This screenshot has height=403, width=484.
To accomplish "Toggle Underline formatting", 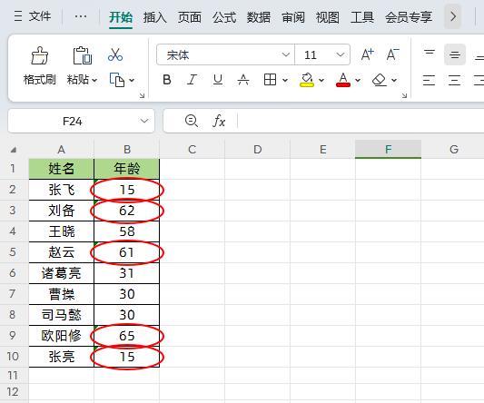I will 218,80.
